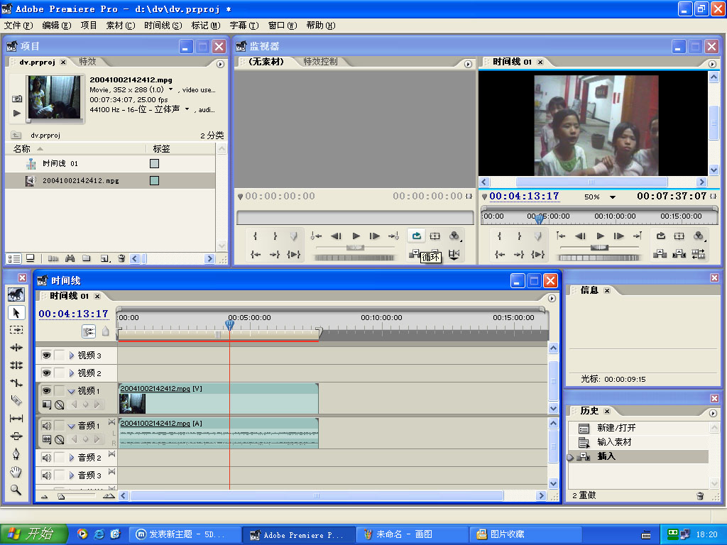Click the Find binoculars icon in project panel

click(x=70, y=258)
